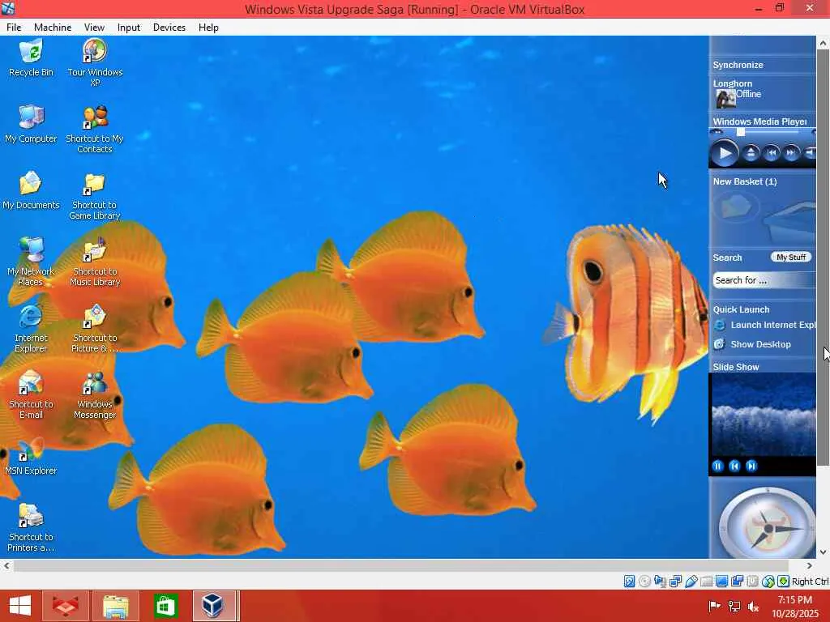Open the Devices menu
830x622 pixels.
point(169,28)
